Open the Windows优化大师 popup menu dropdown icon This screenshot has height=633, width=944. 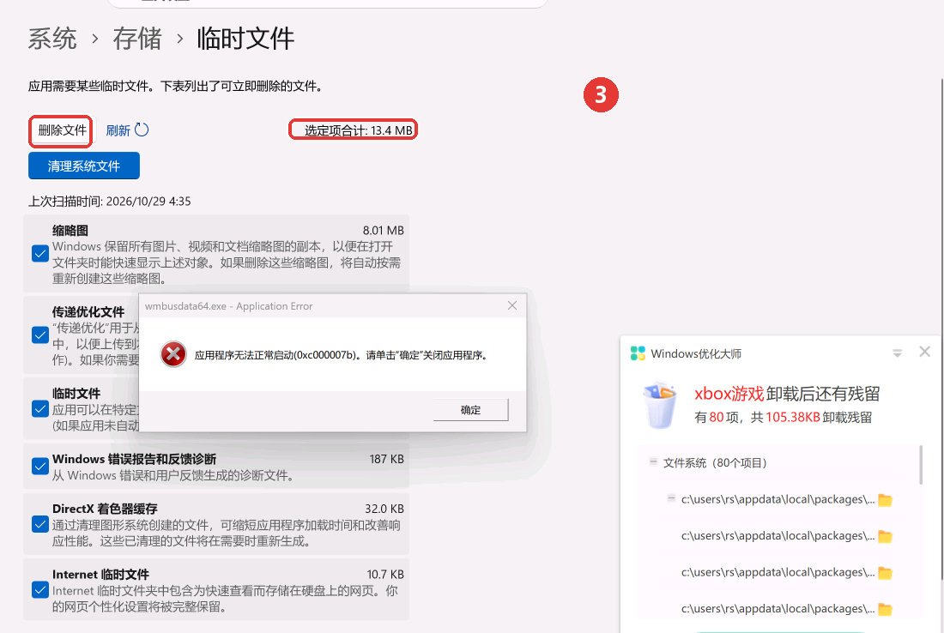click(897, 353)
